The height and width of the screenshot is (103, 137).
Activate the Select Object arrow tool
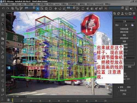pos(38,8)
